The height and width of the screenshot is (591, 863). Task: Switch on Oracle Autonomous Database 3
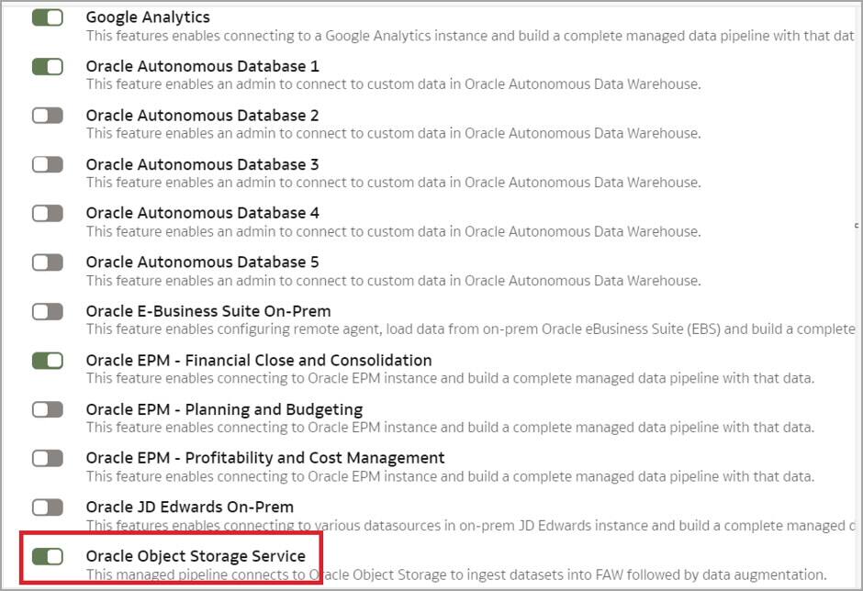(x=48, y=164)
